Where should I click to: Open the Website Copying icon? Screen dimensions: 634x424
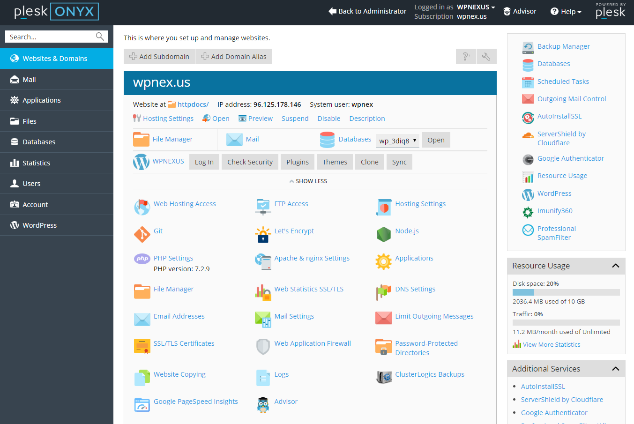(142, 378)
